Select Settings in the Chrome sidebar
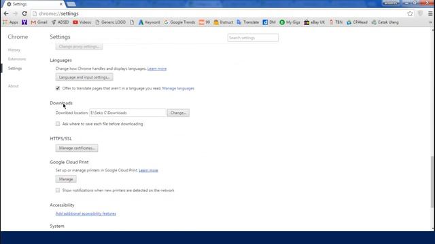The width and height of the screenshot is (435, 244). [x=15, y=68]
